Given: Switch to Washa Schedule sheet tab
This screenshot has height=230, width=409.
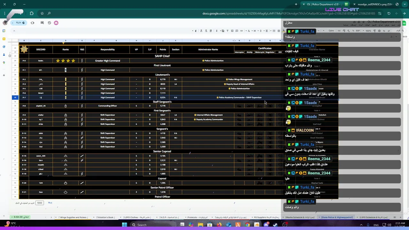Looking at the screenshot, I should click(299, 217).
